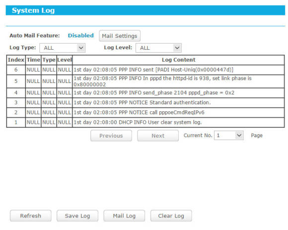
Task: Expand the Log Type dropdown
Action: (62, 48)
